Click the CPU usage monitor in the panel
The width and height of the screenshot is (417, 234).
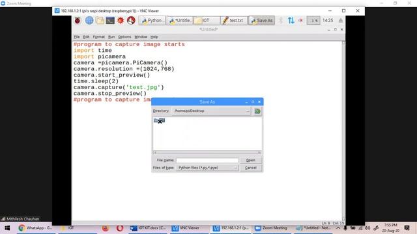(x=313, y=20)
